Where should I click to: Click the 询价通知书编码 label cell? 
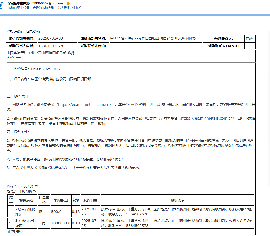point(22,38)
